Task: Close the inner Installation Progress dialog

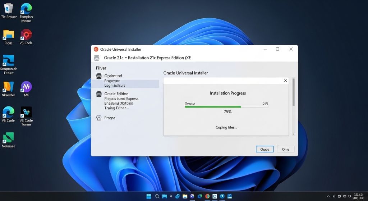Action: click(285, 81)
